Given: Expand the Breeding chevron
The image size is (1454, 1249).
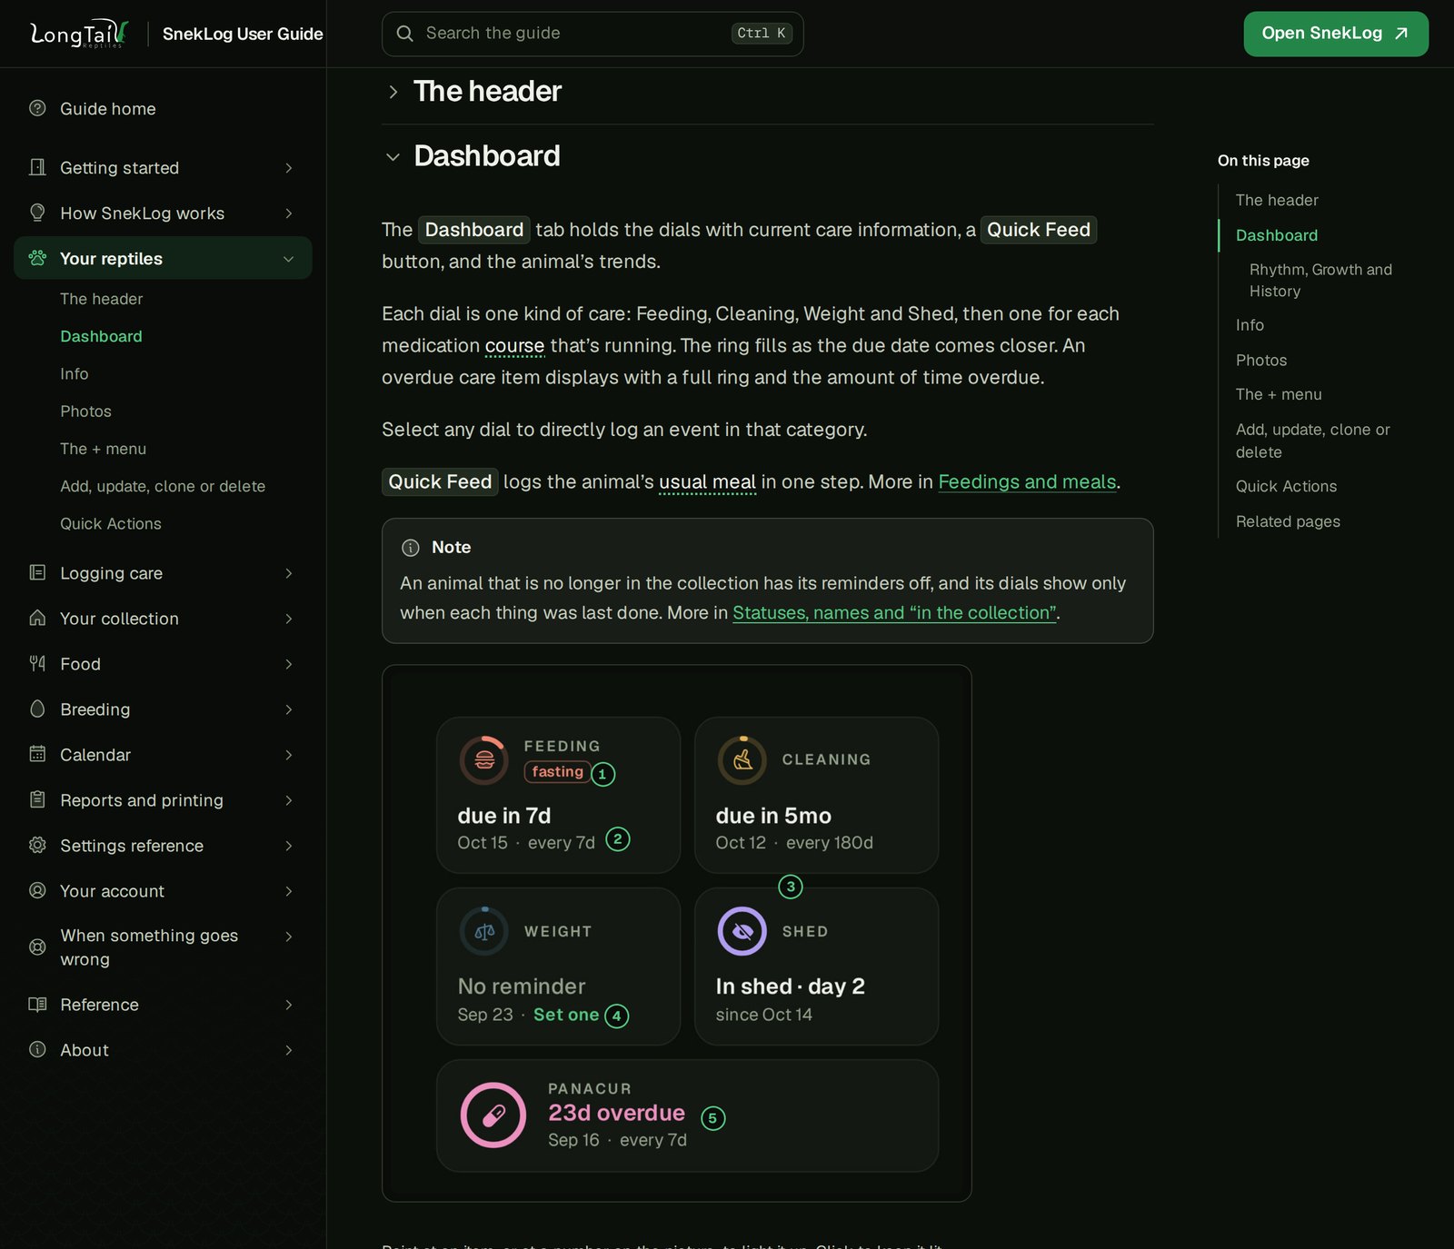Looking at the screenshot, I should pos(289,709).
